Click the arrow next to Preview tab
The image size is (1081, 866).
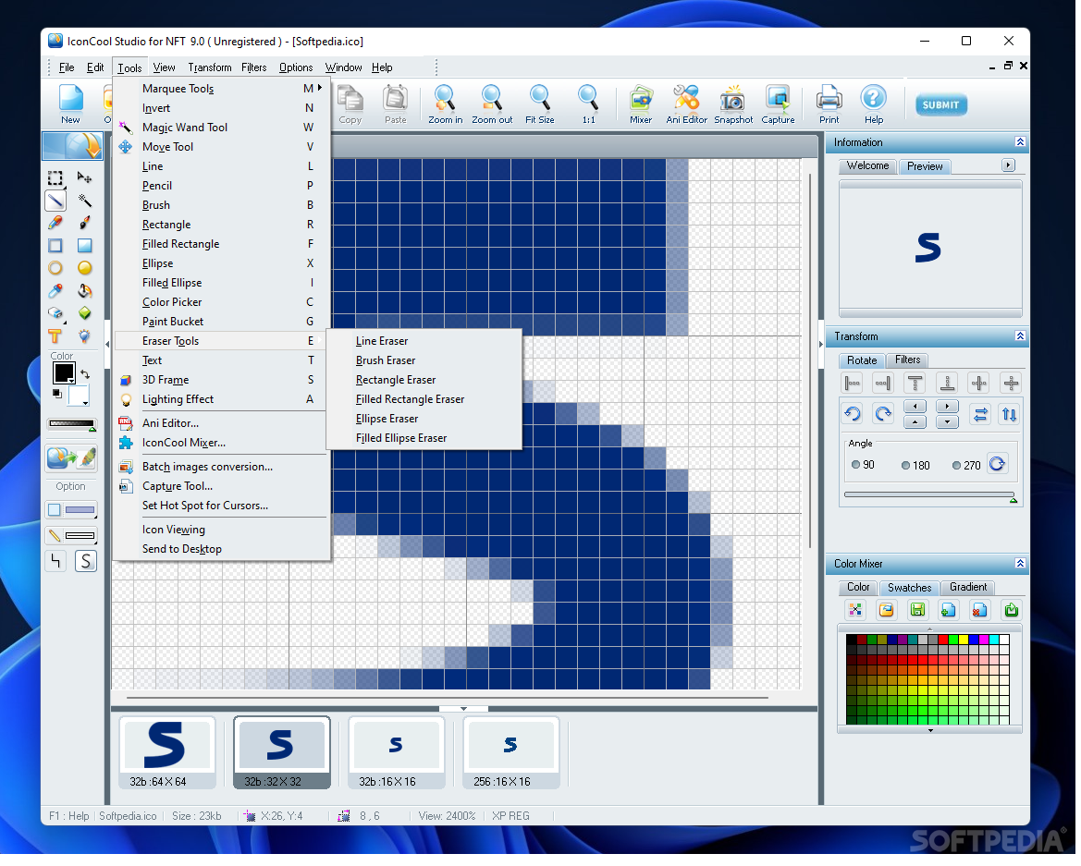point(1009,165)
